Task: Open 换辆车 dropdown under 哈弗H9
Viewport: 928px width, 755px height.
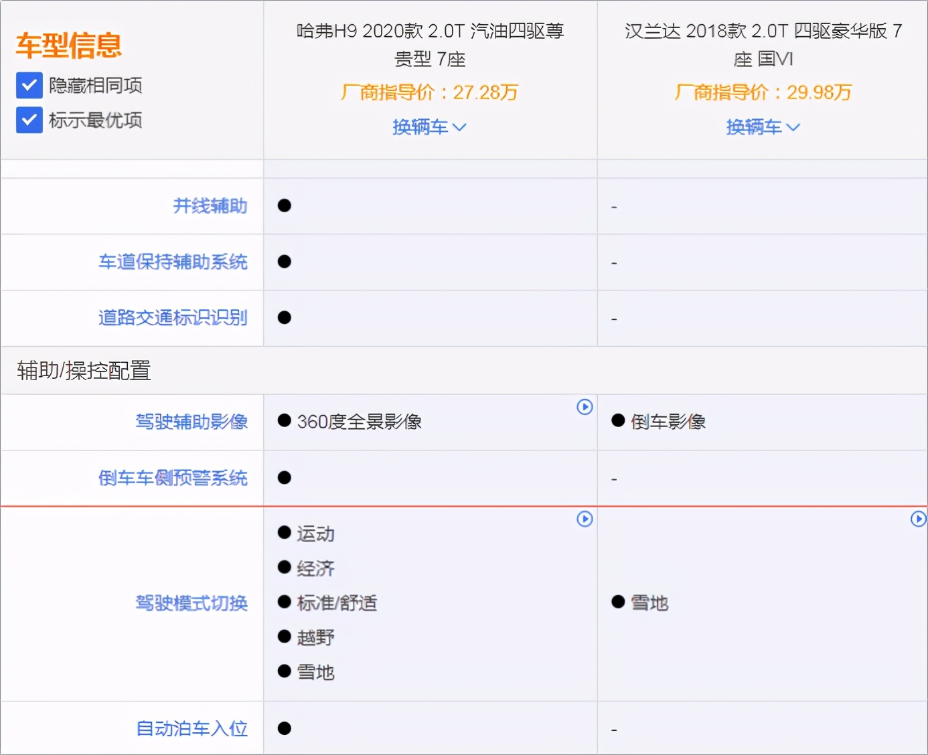Action: [429, 127]
